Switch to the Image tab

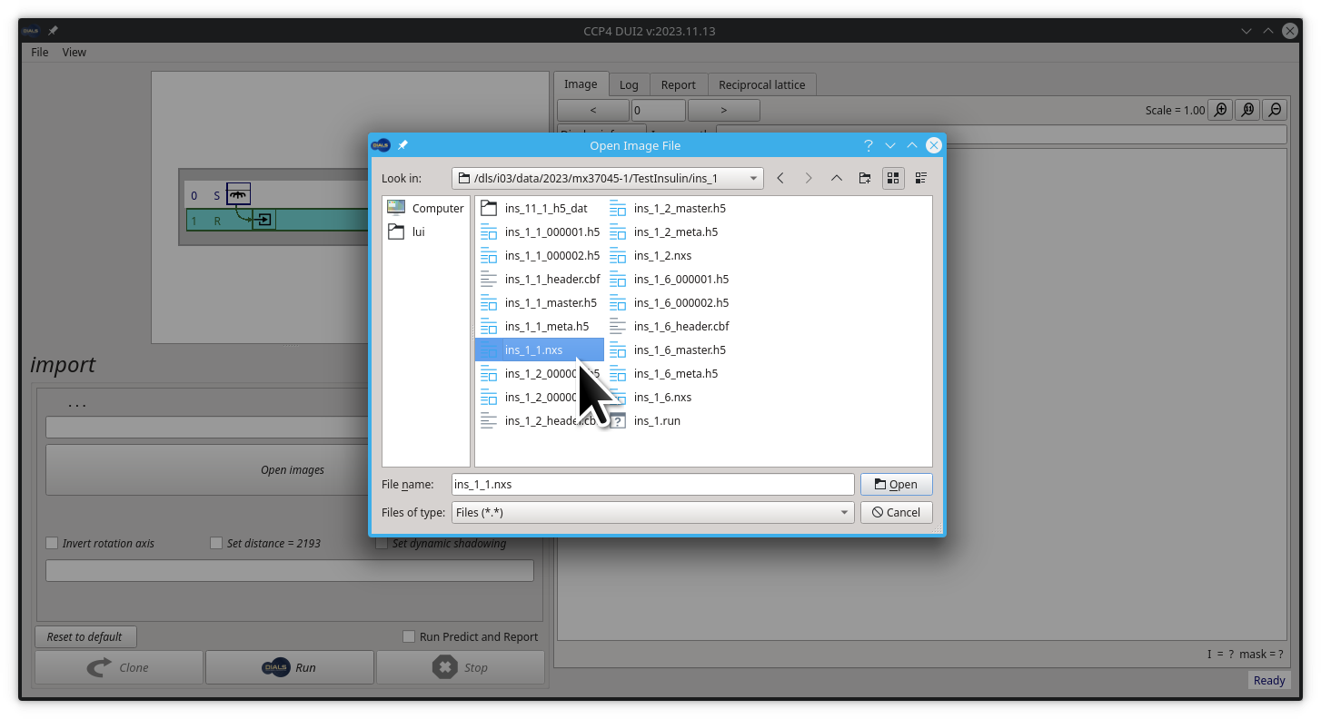click(x=581, y=84)
